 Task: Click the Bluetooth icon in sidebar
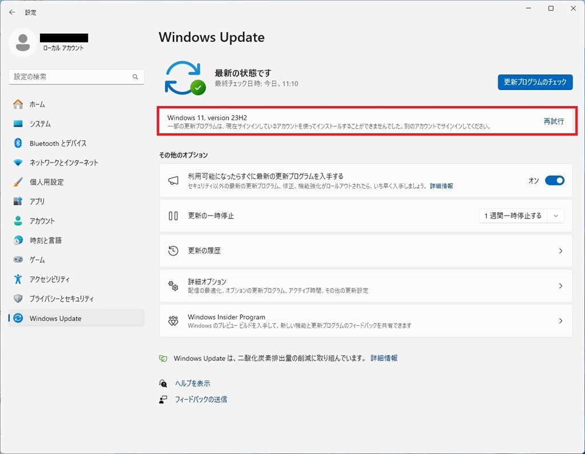pos(18,143)
